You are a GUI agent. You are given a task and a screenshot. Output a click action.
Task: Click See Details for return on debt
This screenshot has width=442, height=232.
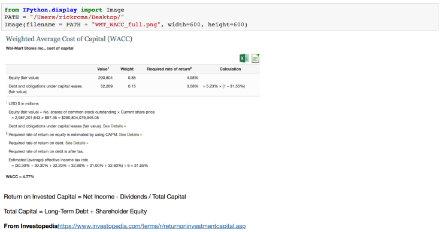tap(77, 143)
